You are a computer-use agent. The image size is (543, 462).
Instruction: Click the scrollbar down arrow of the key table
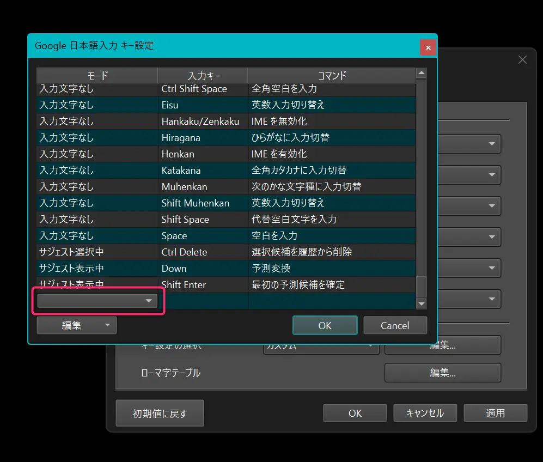pyautogui.click(x=422, y=303)
